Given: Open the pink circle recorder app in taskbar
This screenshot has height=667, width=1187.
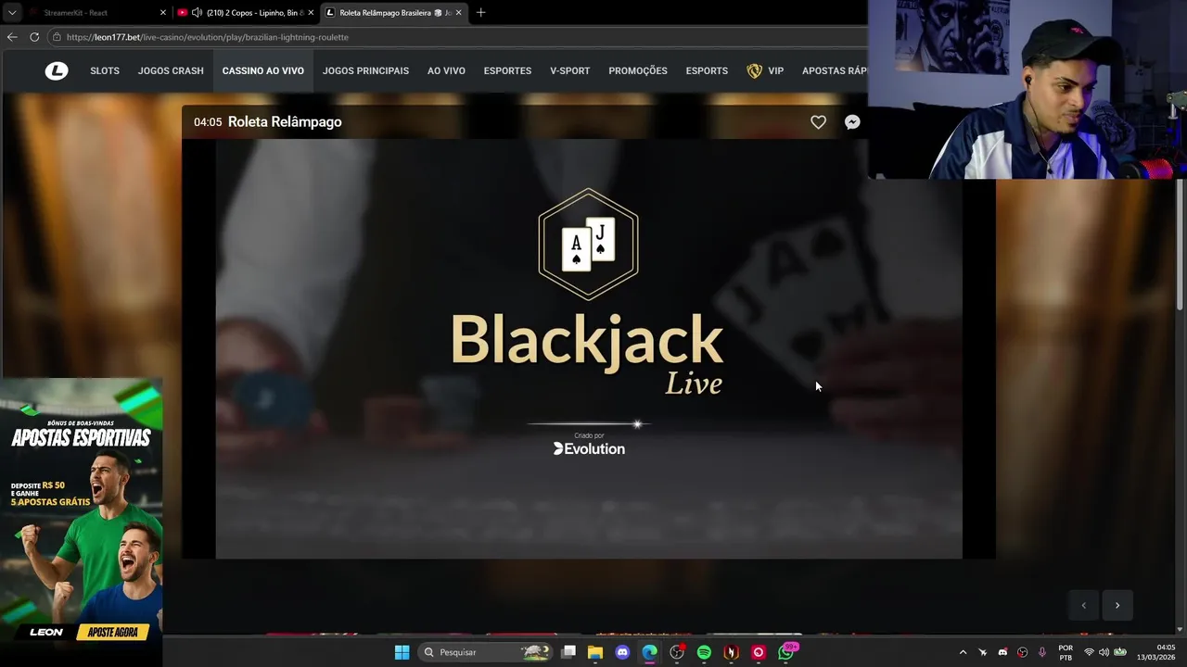Looking at the screenshot, I should coord(758,652).
